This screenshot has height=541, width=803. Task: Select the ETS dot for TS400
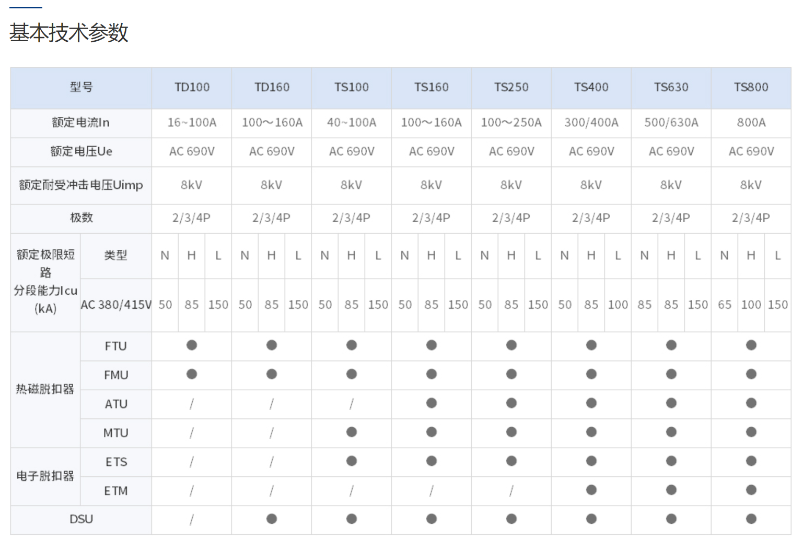591,461
